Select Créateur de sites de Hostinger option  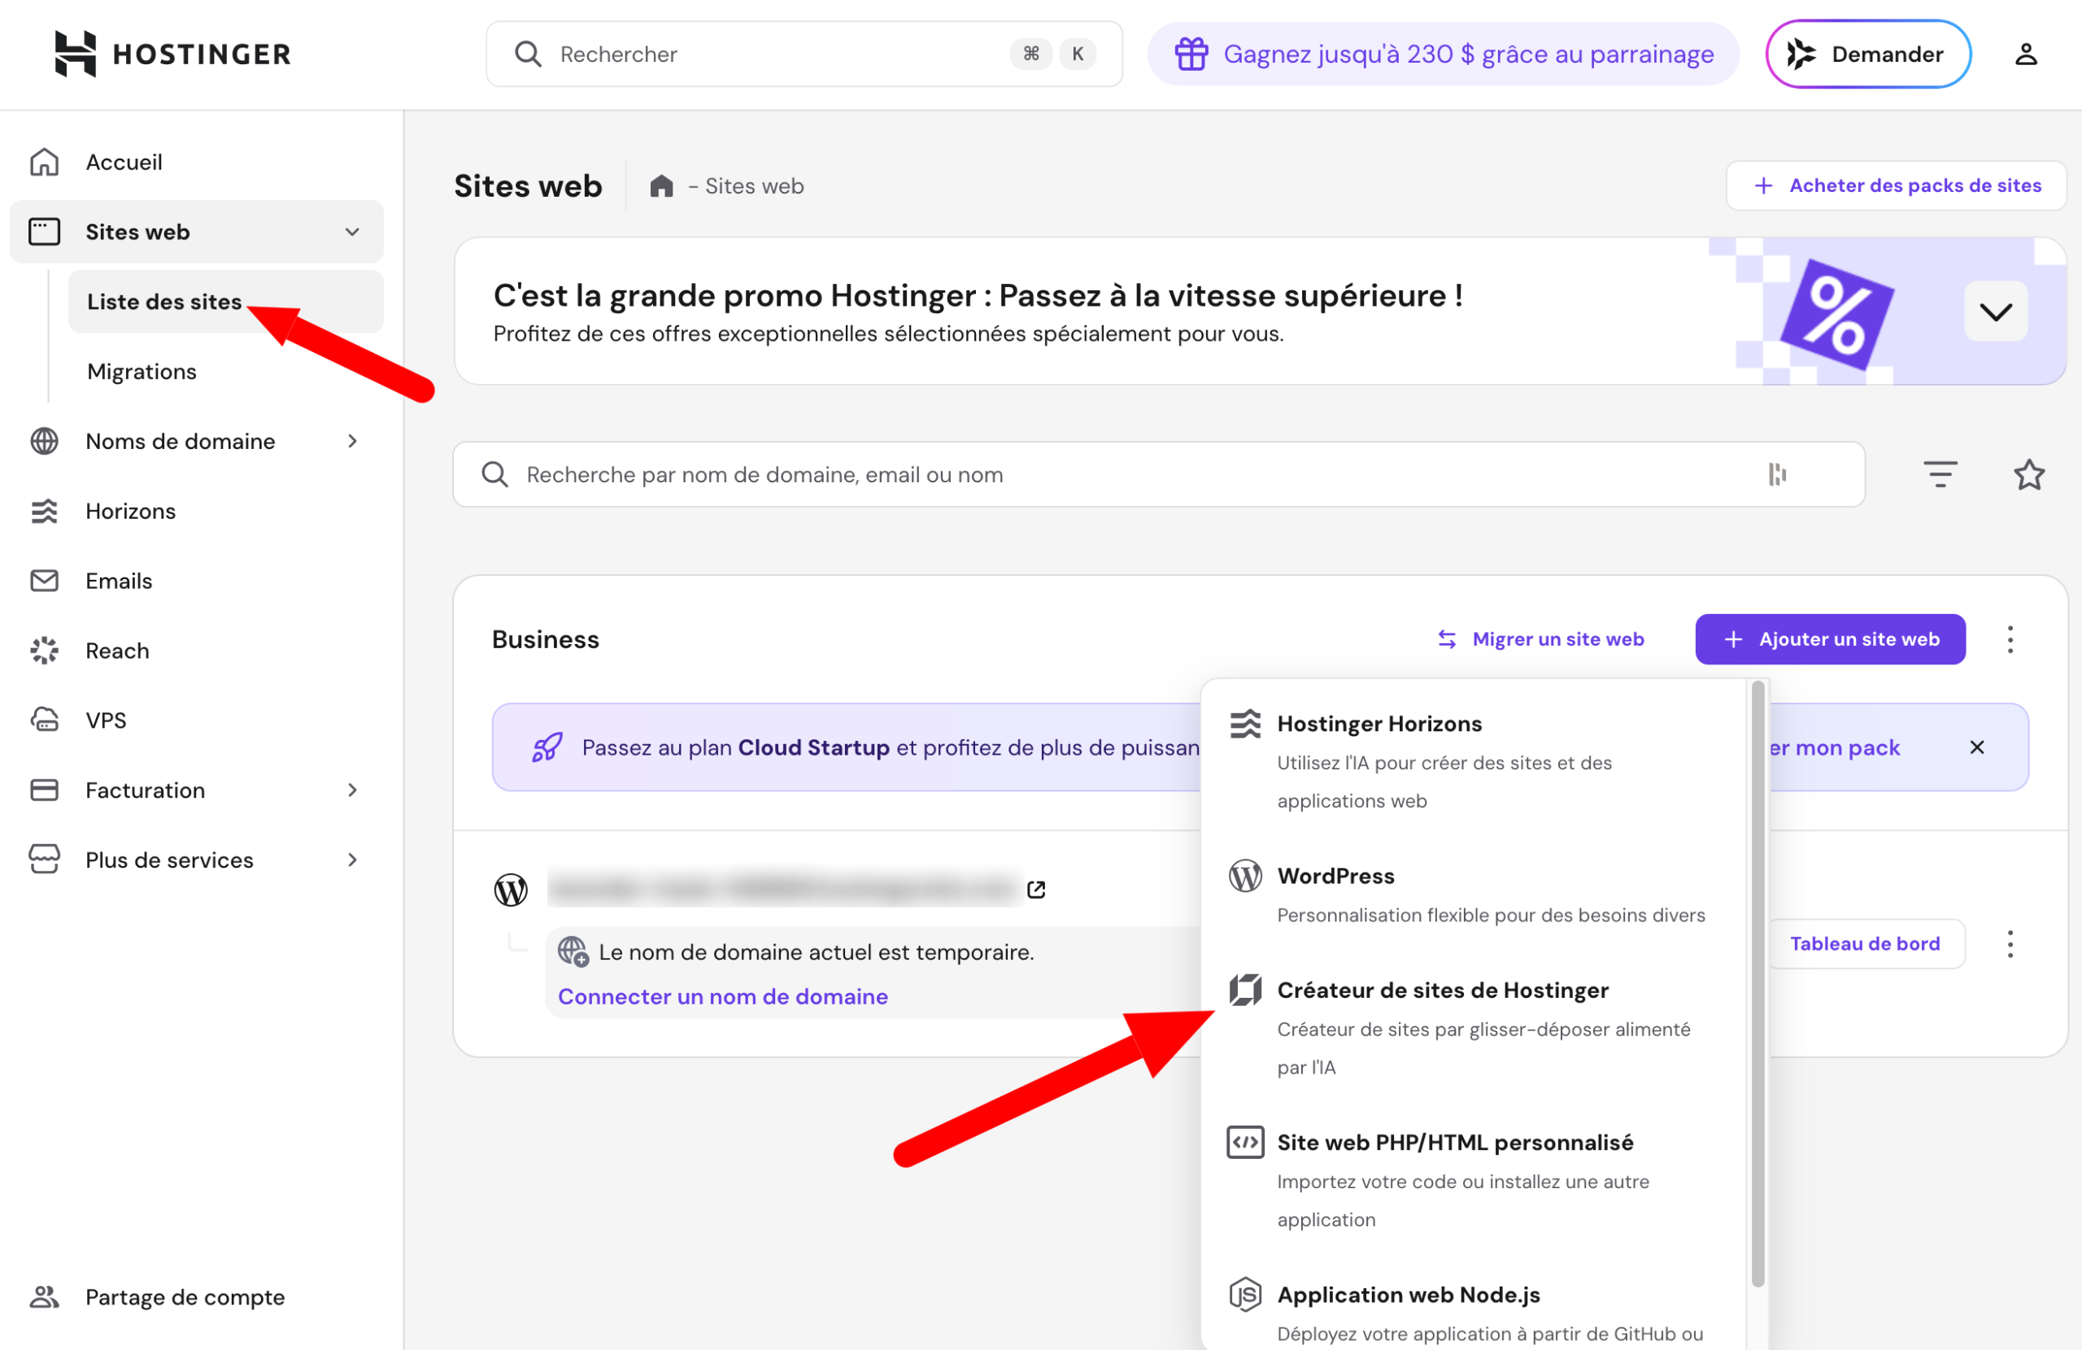tap(1473, 1028)
